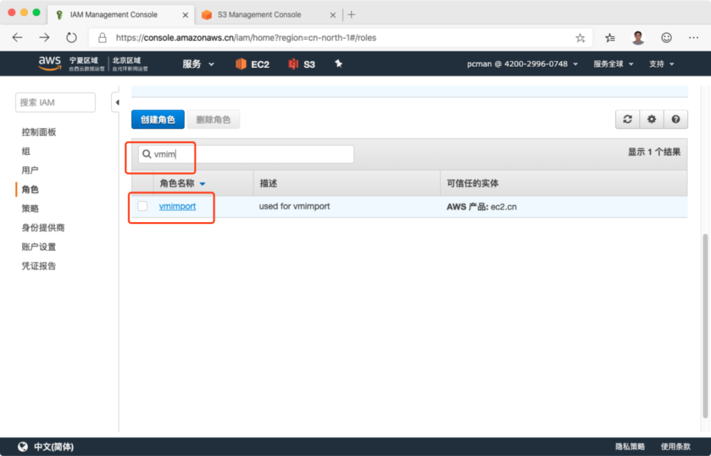Click the 创建角色 button
Screen dimensions: 711x456
[x=158, y=119]
